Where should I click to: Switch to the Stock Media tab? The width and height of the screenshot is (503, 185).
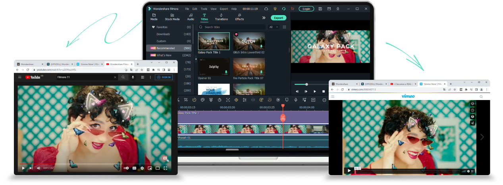point(172,17)
